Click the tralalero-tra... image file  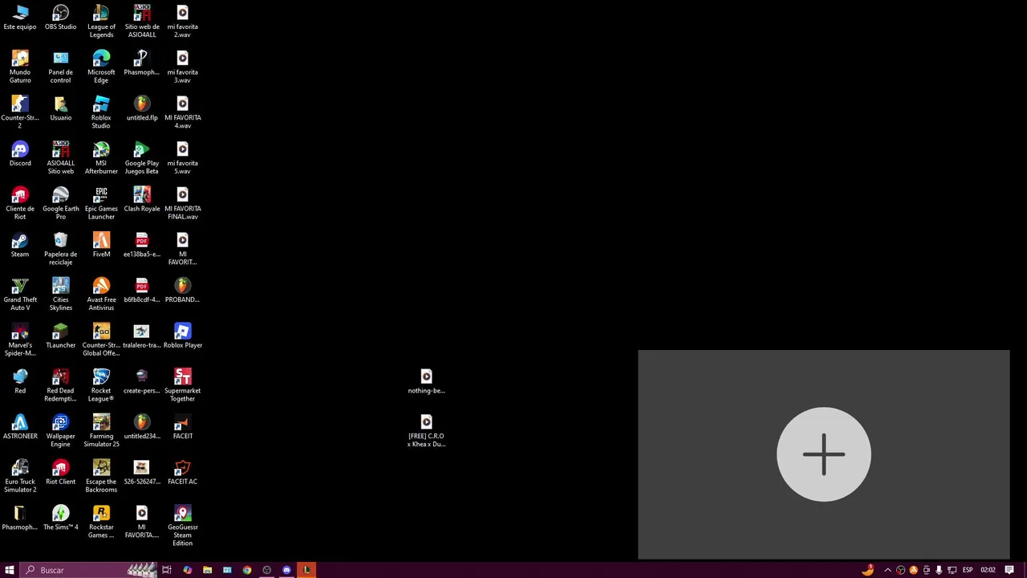(142, 336)
